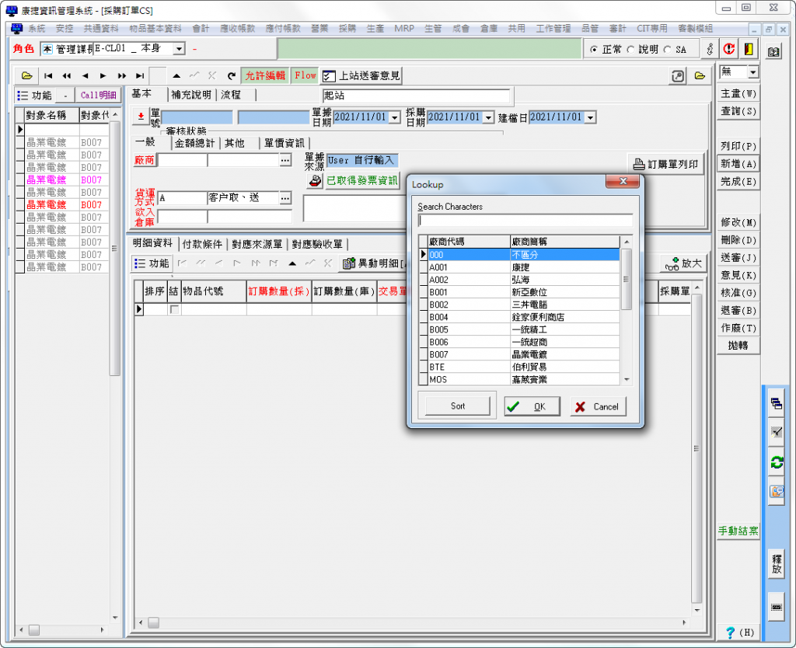Select the SA radio button
This screenshot has height=648, width=796.
668,50
